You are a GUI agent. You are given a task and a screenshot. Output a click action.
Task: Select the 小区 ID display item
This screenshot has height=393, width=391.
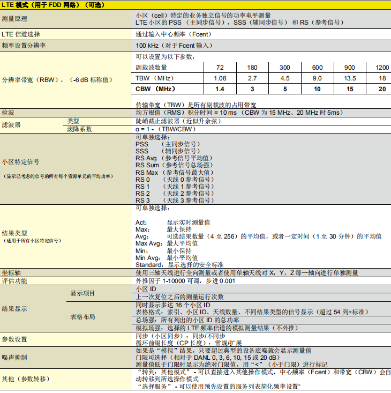146,289
